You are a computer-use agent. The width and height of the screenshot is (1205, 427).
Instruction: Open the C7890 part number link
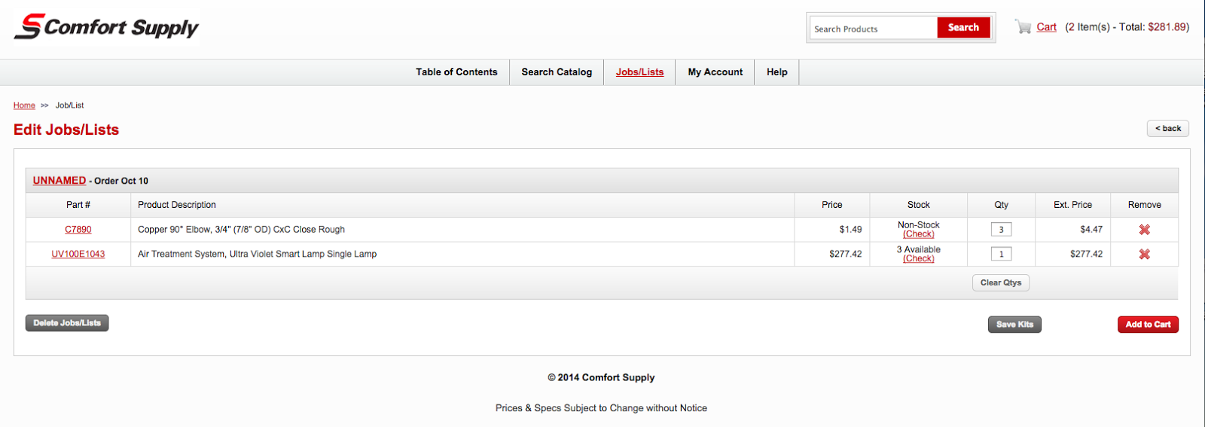tap(78, 230)
